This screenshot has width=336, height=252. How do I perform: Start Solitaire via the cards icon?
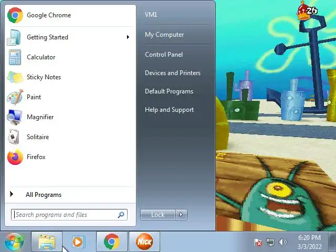click(x=14, y=137)
